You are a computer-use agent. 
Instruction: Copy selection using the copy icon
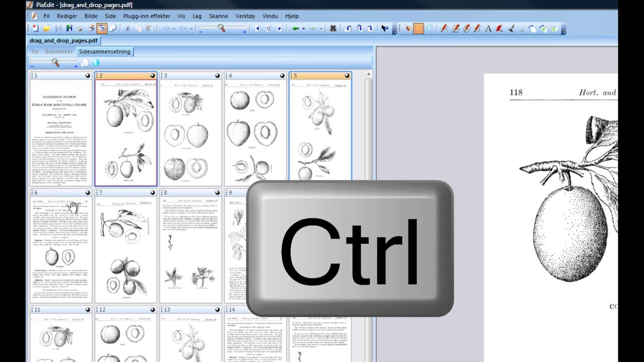[138, 29]
